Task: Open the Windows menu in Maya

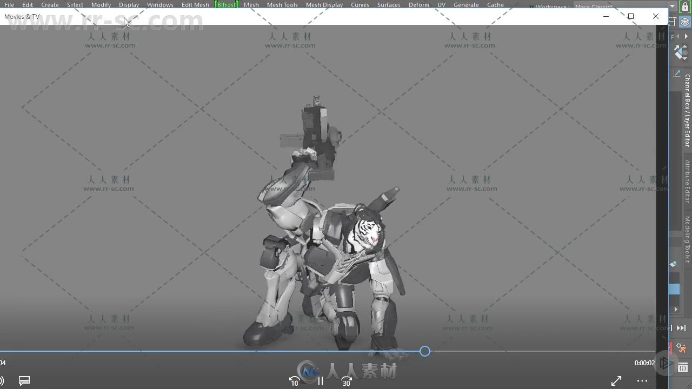Action: (160, 4)
